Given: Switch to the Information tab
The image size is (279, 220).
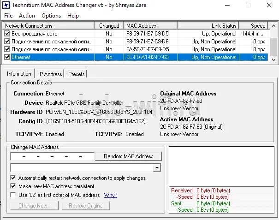Looking at the screenshot, I should point(19,74).
